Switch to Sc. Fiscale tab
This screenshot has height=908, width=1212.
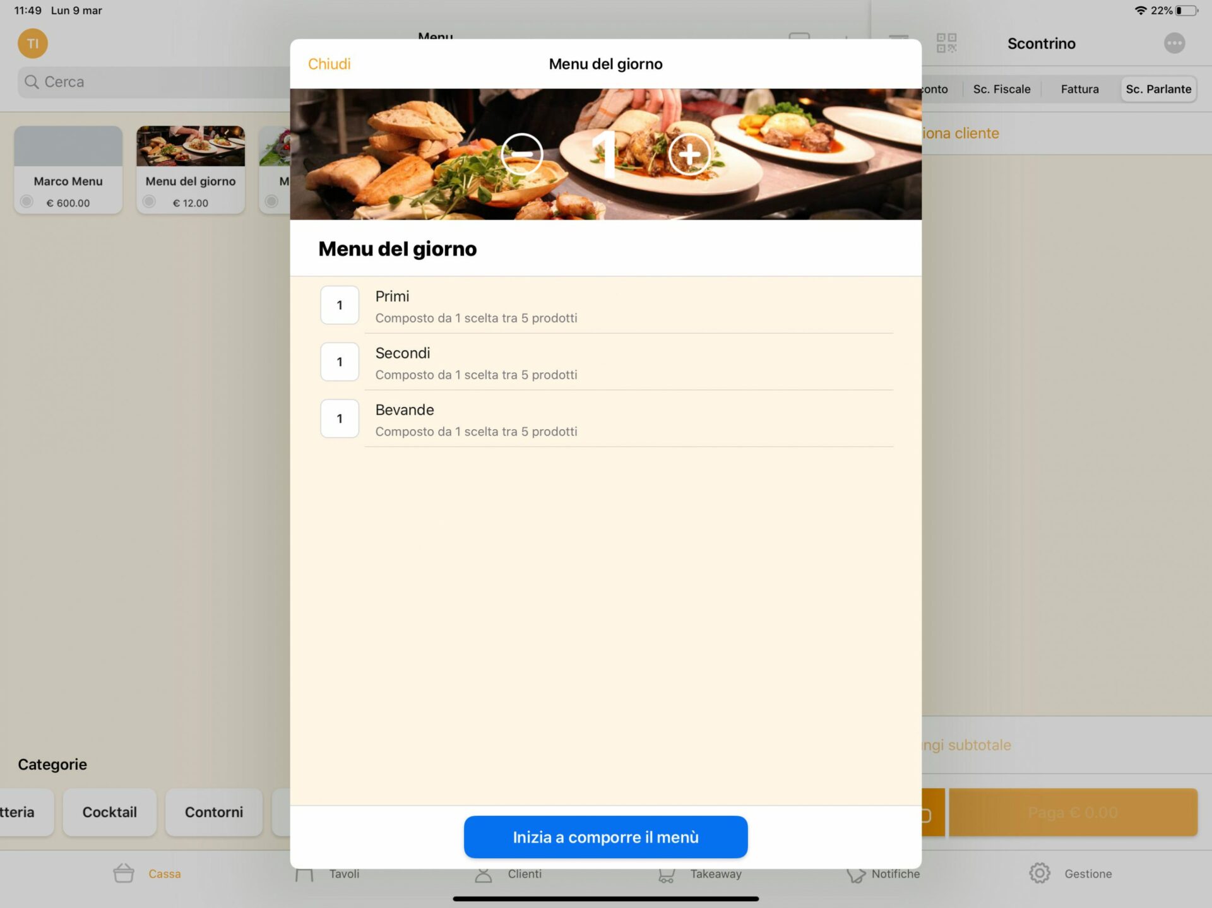click(x=1002, y=89)
